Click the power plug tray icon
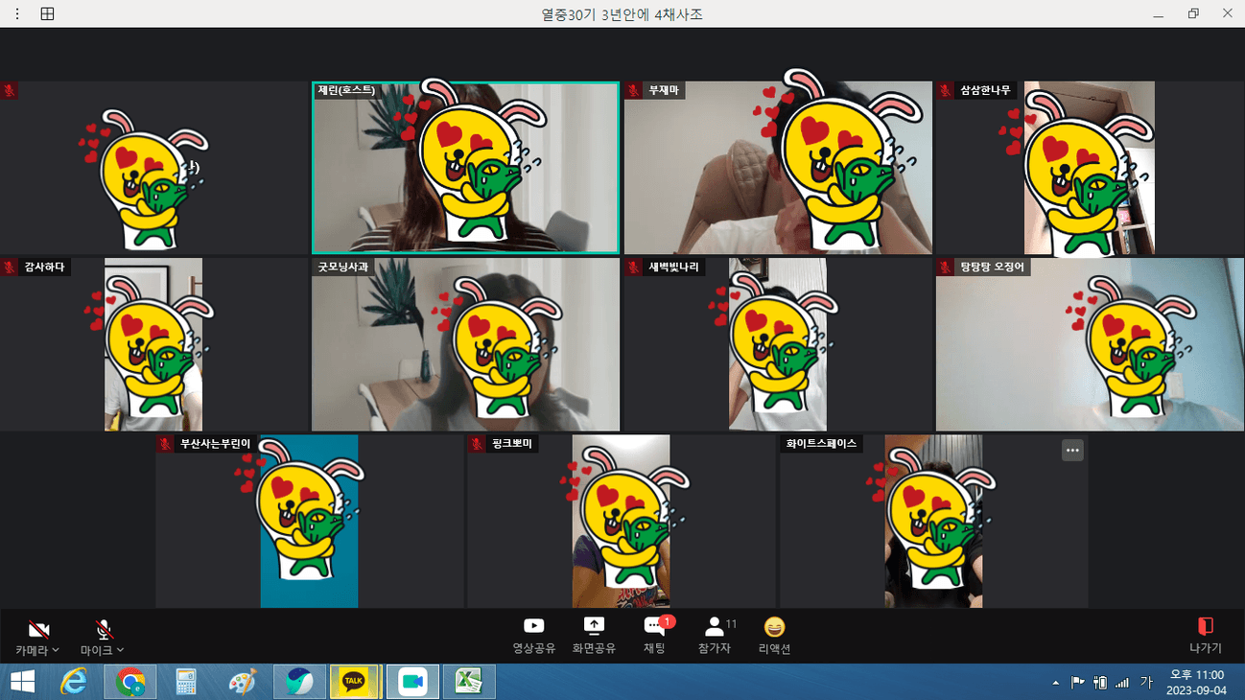The image size is (1245, 700). [x=1100, y=683]
